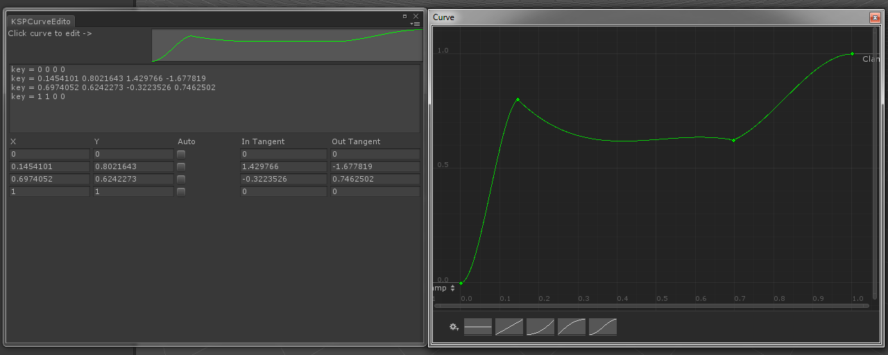Select the curve key near 0.145 peak
Viewport: 888px width, 355px height.
tap(518, 99)
